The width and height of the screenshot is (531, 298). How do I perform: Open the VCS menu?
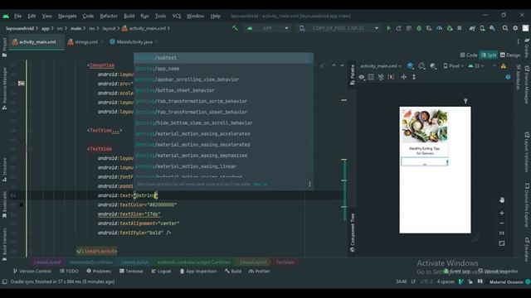tap(177, 16)
